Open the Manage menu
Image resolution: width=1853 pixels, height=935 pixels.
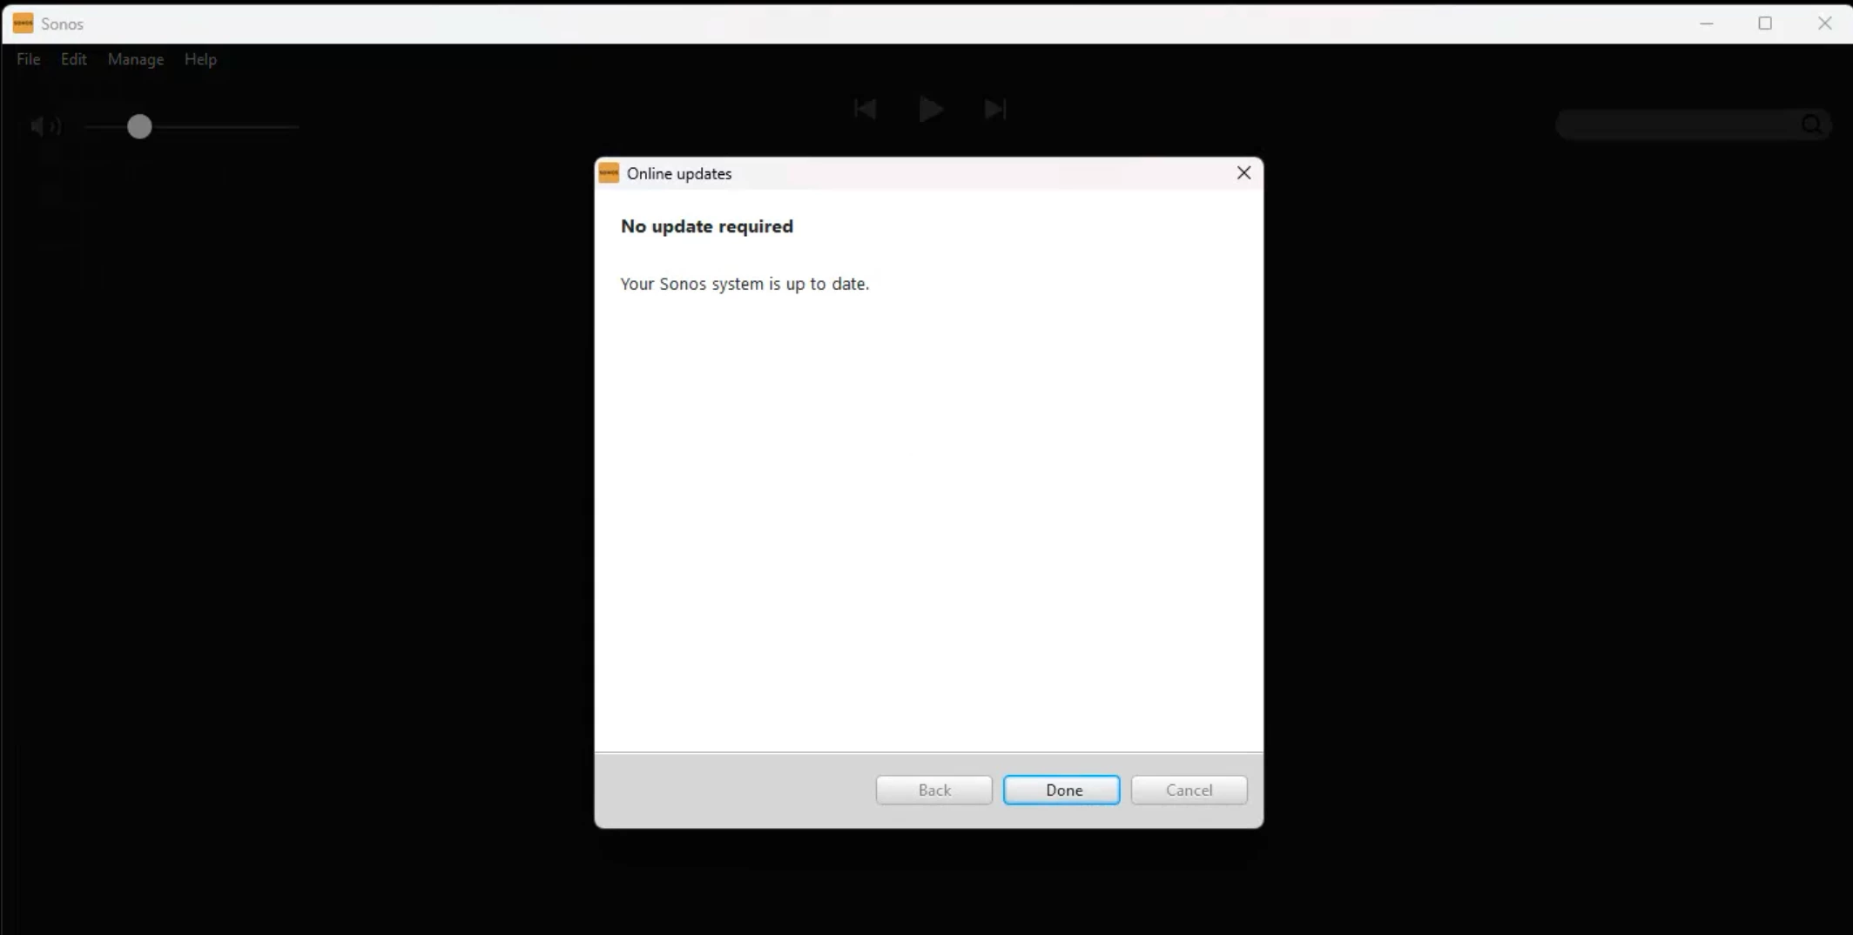click(136, 59)
